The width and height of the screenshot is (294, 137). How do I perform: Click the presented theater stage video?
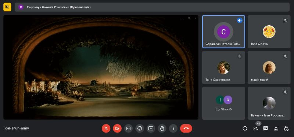(x=101, y=67)
